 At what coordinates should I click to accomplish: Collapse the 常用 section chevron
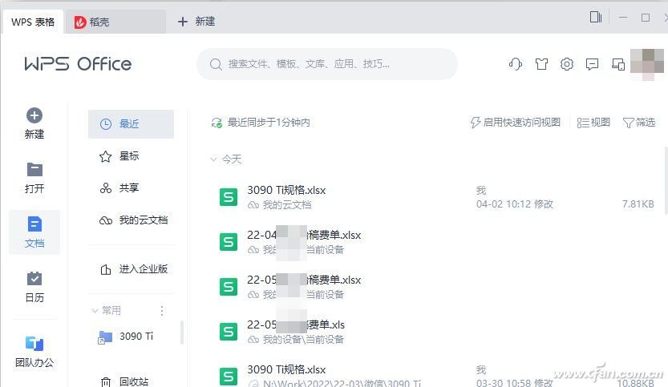(x=95, y=311)
